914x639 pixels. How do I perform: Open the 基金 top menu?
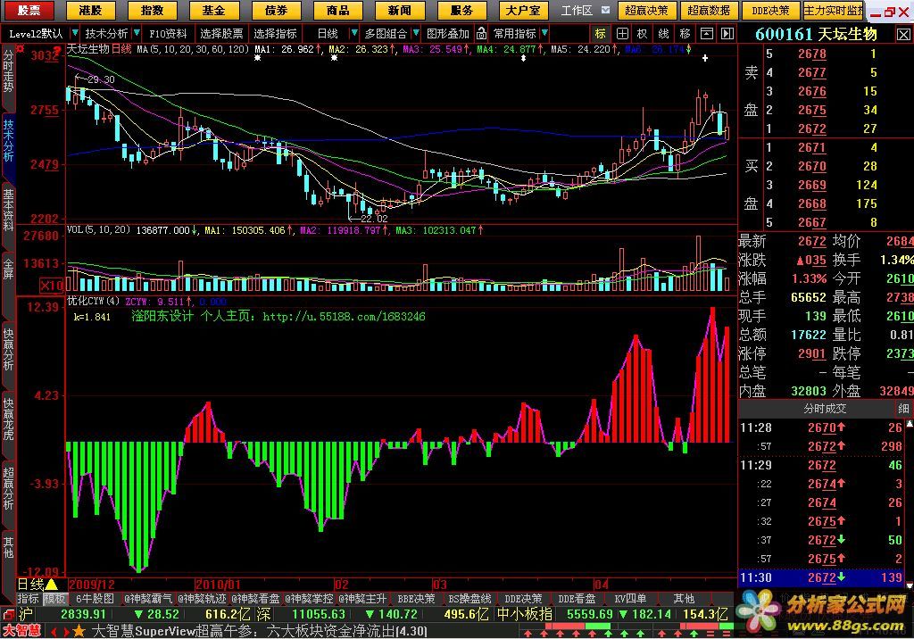[213, 11]
